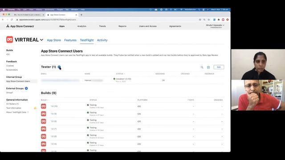Image resolution: width=285 pixels, height=160 pixels.
Task: Open the Apple menu in menu bar
Action: pyautogui.click(x=4, y=10)
